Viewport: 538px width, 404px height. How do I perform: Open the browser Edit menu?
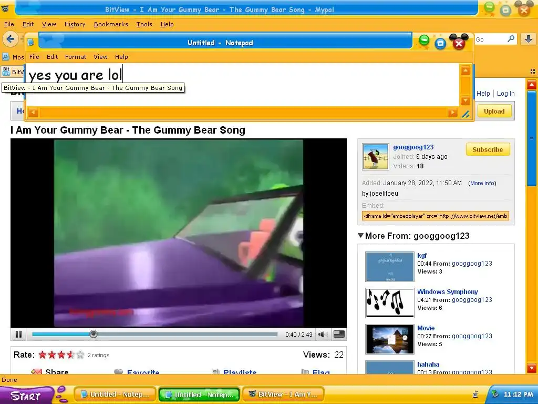(28, 24)
